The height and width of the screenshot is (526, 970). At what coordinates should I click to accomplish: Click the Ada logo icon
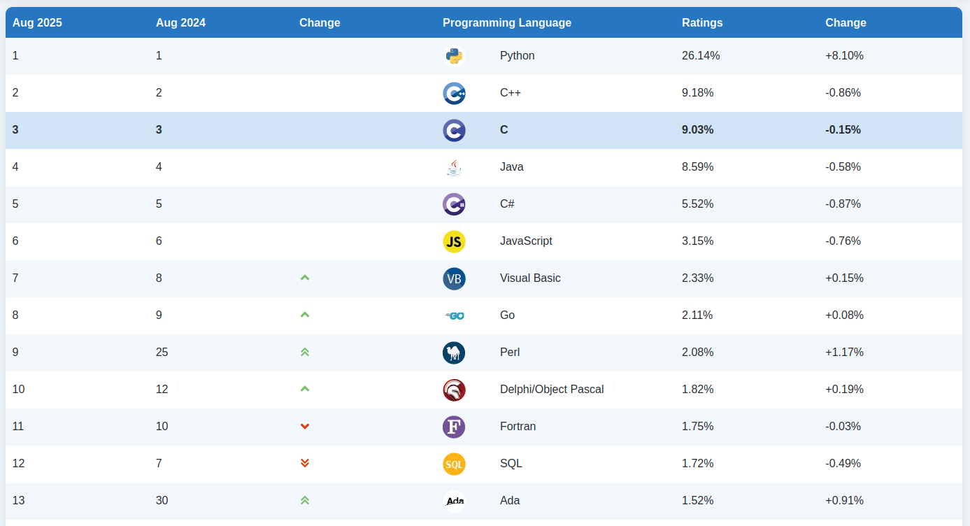pos(455,501)
